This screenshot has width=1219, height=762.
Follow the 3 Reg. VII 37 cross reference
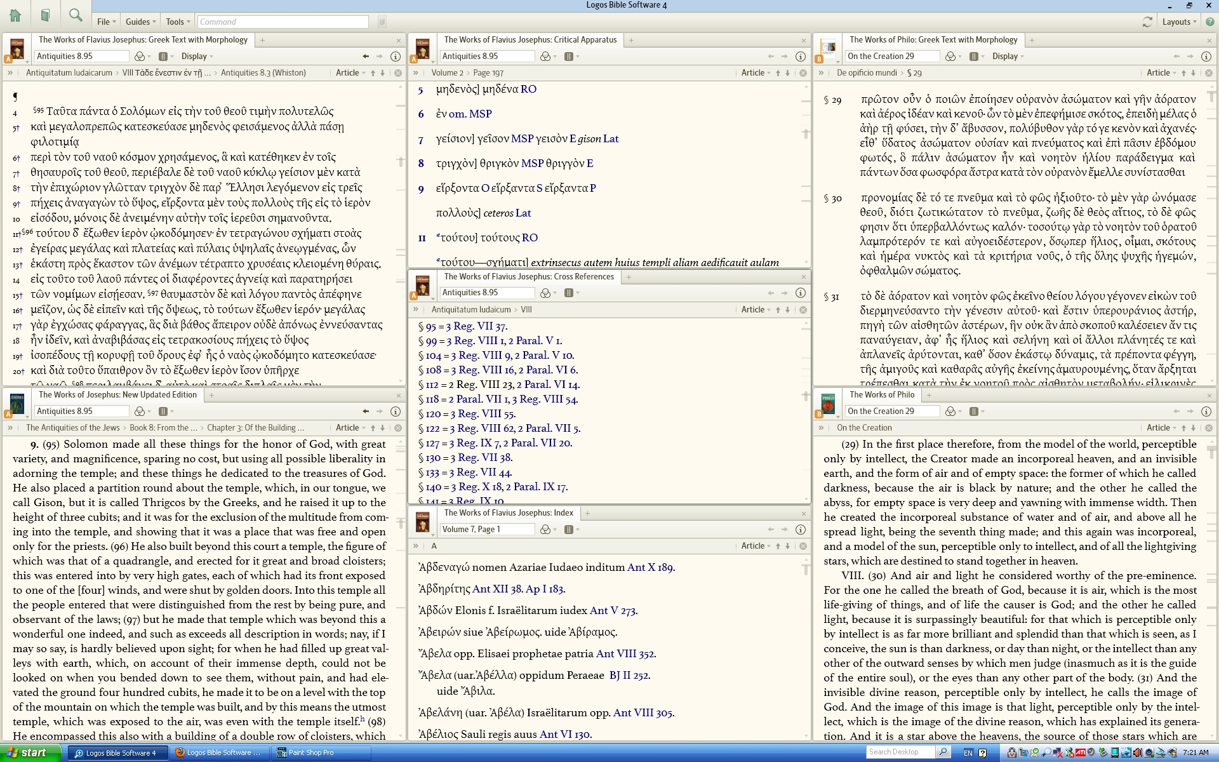[x=476, y=326]
